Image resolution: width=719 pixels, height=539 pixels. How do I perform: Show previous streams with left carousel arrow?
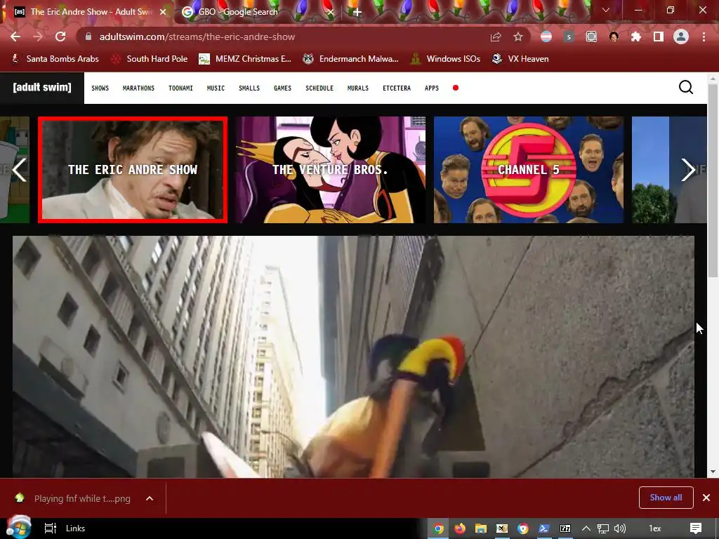[x=19, y=170]
